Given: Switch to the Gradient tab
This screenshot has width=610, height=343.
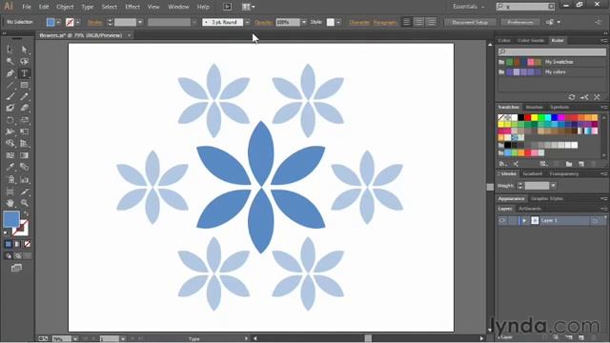Looking at the screenshot, I should click(532, 173).
